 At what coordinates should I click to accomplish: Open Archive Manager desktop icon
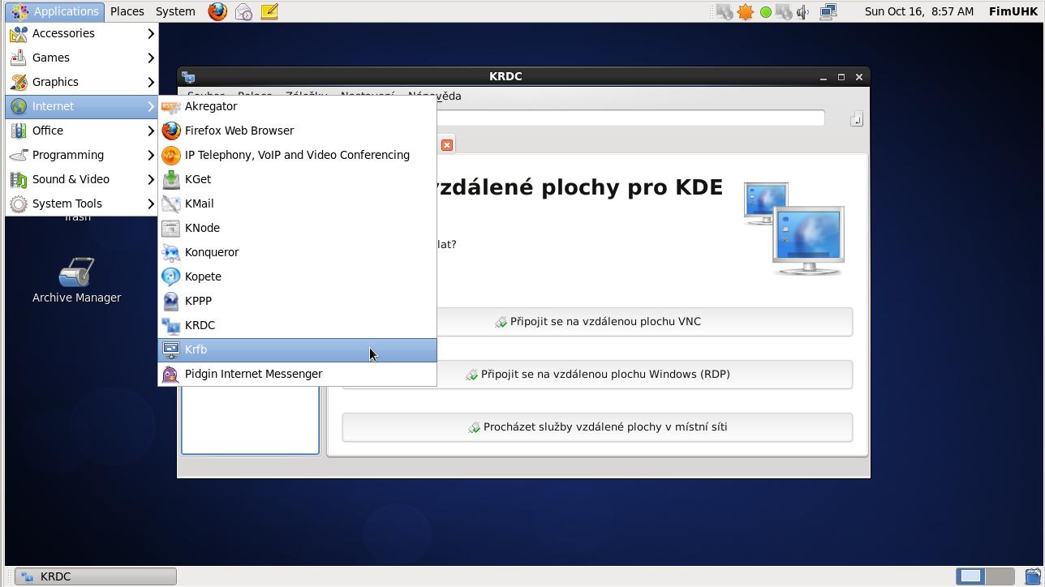pyautogui.click(x=77, y=281)
